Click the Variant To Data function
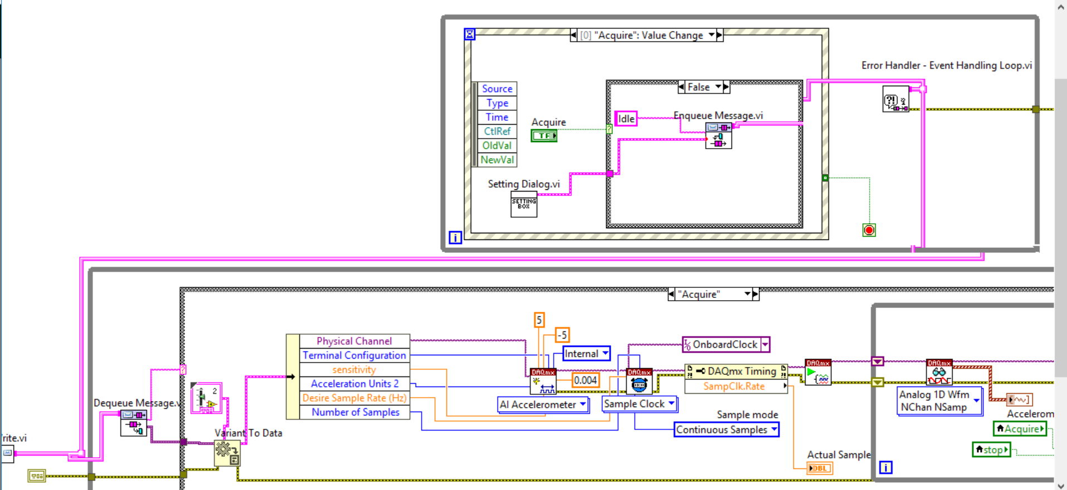 (x=227, y=453)
